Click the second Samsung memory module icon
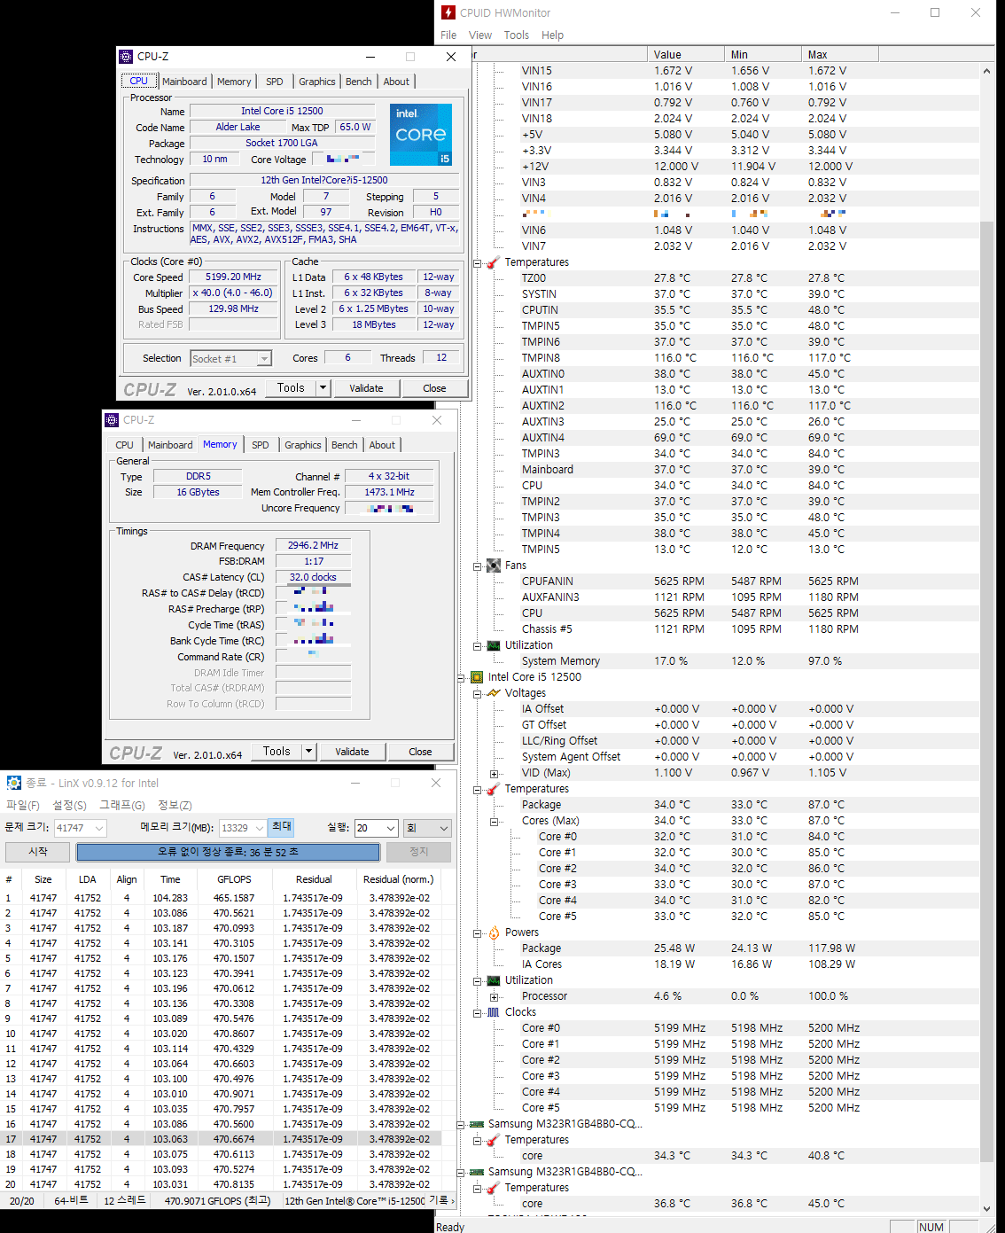Image resolution: width=1005 pixels, height=1233 pixels. (x=477, y=1172)
